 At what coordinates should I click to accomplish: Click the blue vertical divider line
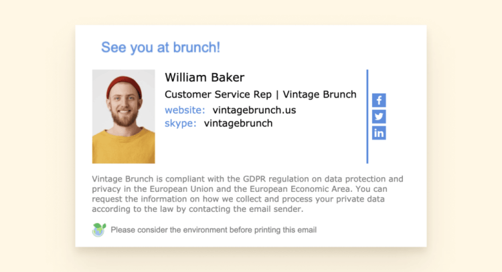pos(367,117)
